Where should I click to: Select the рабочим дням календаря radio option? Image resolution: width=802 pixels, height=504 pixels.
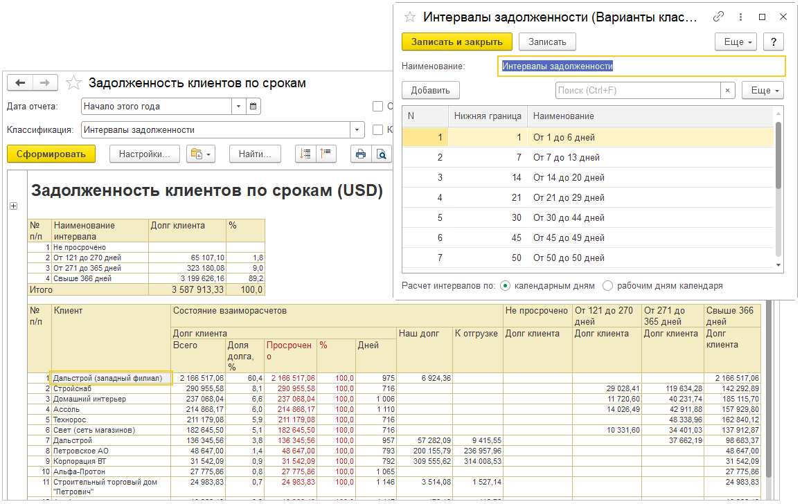607,285
